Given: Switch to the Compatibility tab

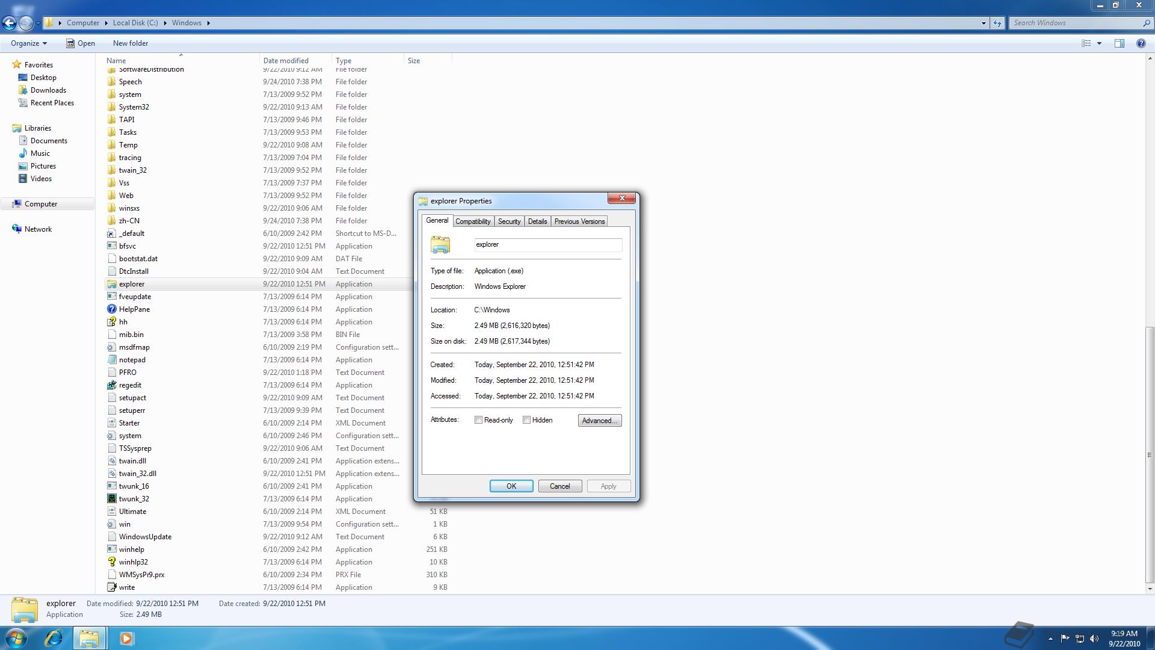Looking at the screenshot, I should coord(473,221).
